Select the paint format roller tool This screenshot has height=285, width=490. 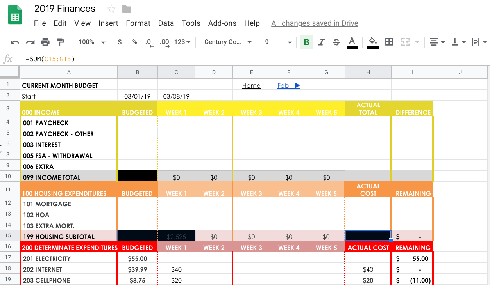pos(60,42)
